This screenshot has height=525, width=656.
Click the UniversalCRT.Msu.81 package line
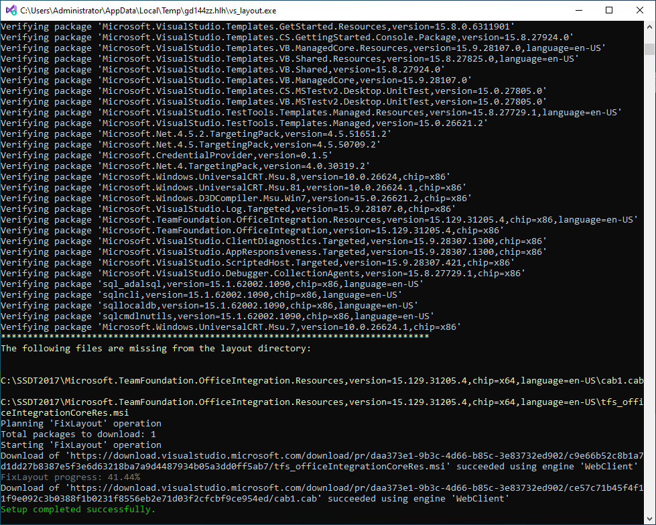[x=233, y=188]
